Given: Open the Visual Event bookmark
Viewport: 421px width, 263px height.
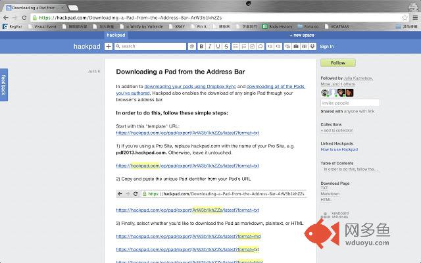Looking at the screenshot, I should pyautogui.click(x=42, y=26).
